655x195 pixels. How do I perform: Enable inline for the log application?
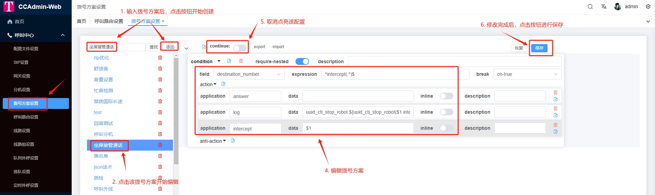click(446, 112)
